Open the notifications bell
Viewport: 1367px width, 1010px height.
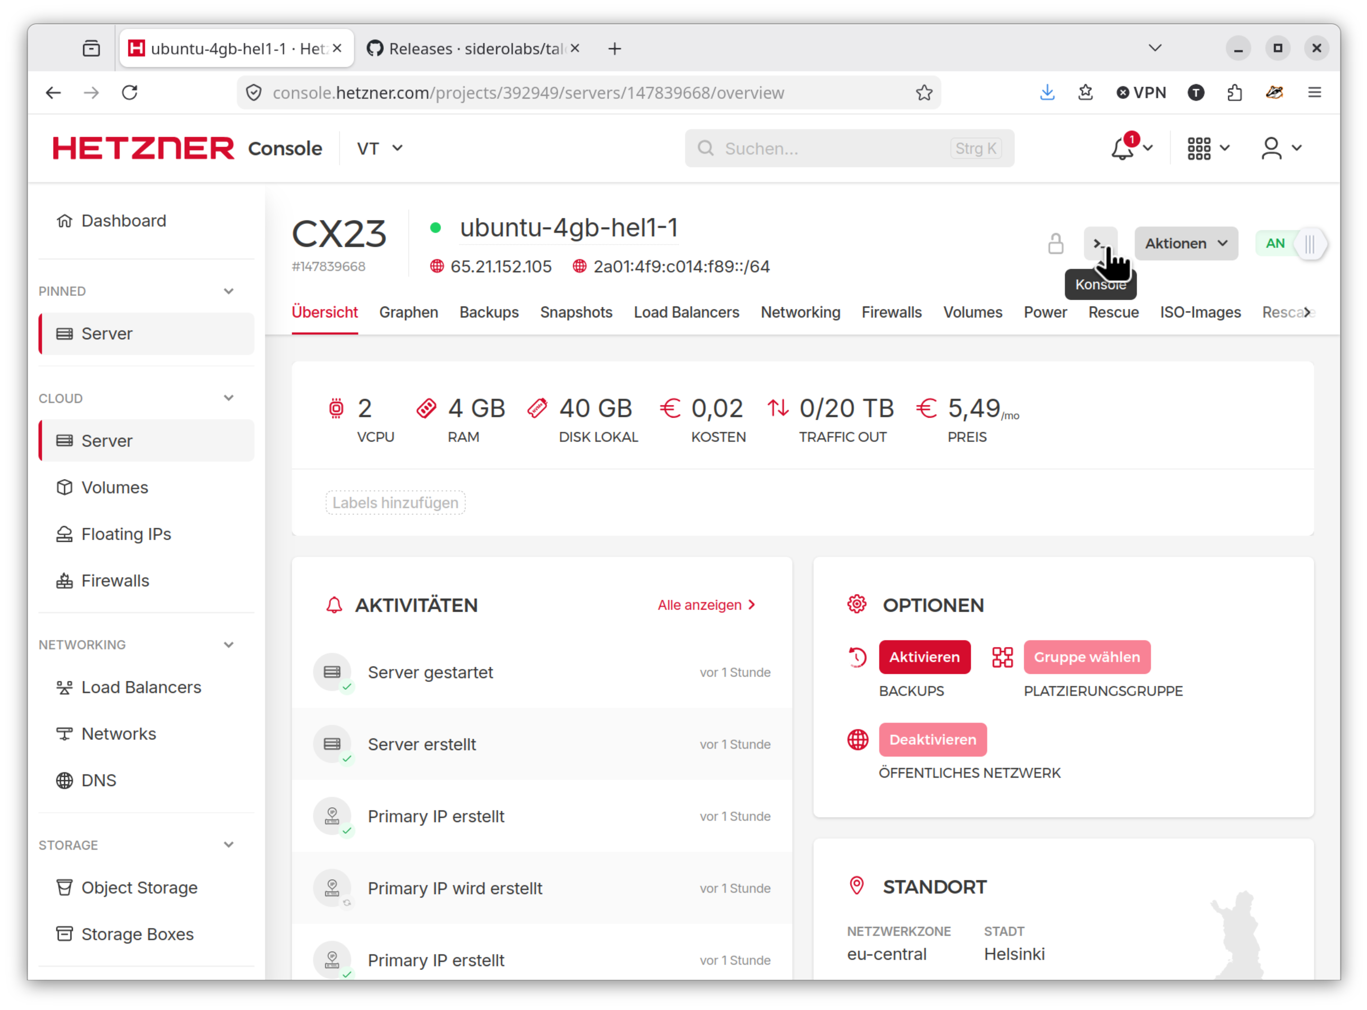point(1123,148)
